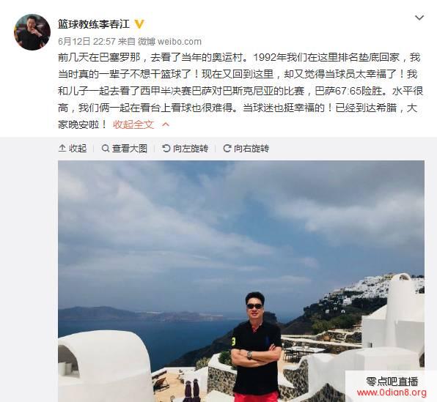Image resolution: width=437 pixels, height=402 pixels.
Task: Click the gold verified V badge
Action: (139, 24)
